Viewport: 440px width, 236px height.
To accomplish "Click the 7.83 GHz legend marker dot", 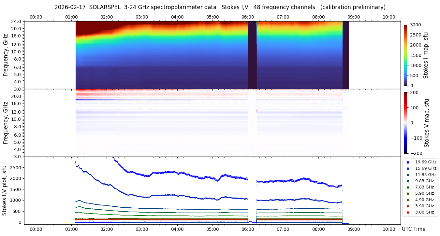I will point(408,187).
